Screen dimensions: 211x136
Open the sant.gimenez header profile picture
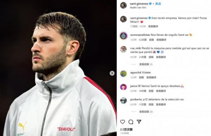(x=123, y=5)
